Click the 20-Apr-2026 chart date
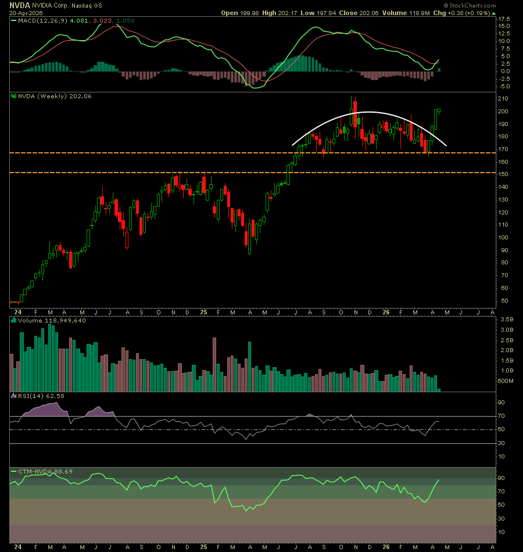 (x=26, y=13)
